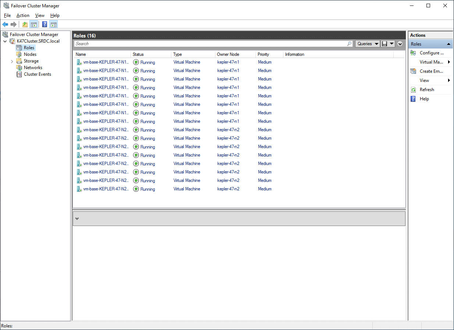454x330 pixels.
Task: Click the Create Empty Role icon in Actions
Action: (413, 71)
